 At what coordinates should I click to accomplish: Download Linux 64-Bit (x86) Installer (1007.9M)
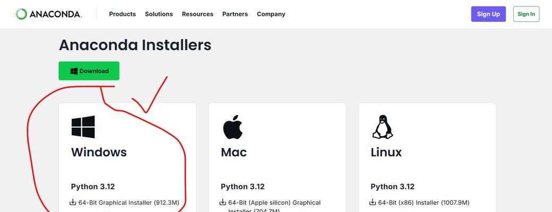(x=423, y=202)
